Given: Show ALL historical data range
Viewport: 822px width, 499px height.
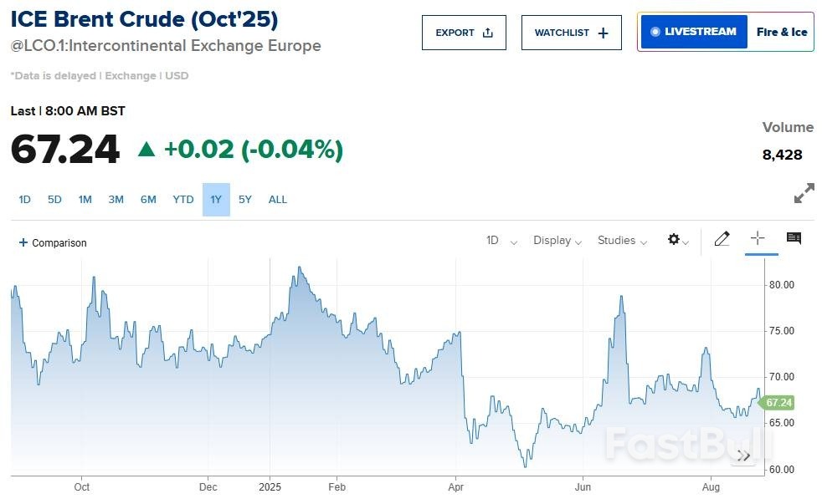Looking at the screenshot, I should (277, 200).
